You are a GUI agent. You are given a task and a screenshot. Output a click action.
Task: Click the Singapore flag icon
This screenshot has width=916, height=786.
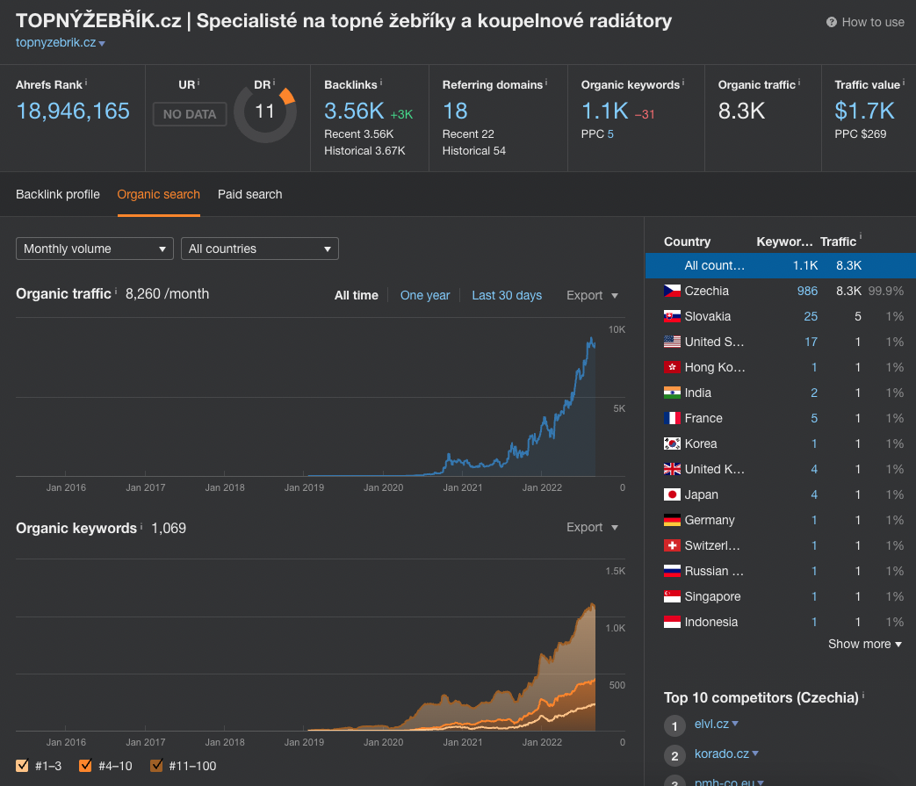coord(672,596)
